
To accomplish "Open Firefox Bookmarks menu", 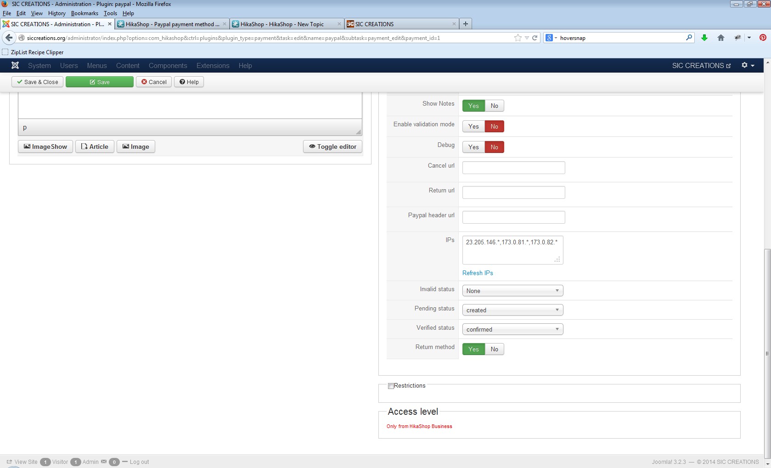I will pyautogui.click(x=84, y=13).
